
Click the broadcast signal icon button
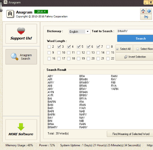[x=146, y=17]
